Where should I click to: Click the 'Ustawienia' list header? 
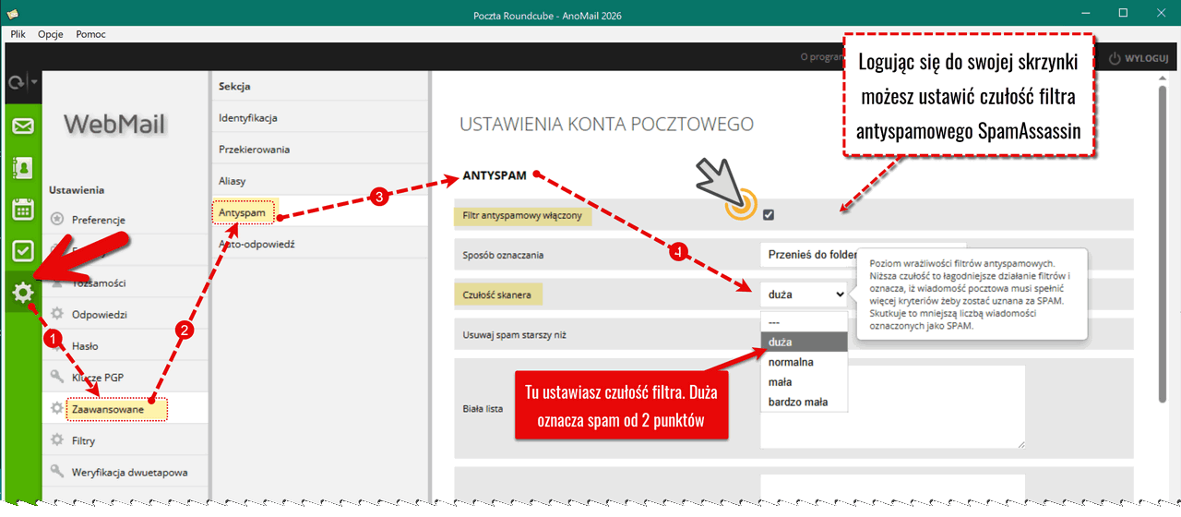coord(77,189)
